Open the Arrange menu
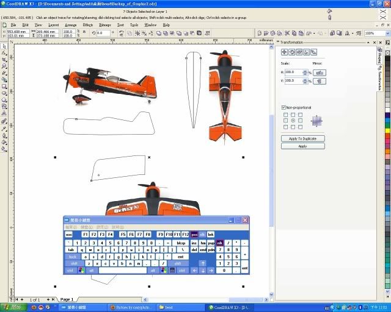The image size is (391, 312). pos(71,25)
